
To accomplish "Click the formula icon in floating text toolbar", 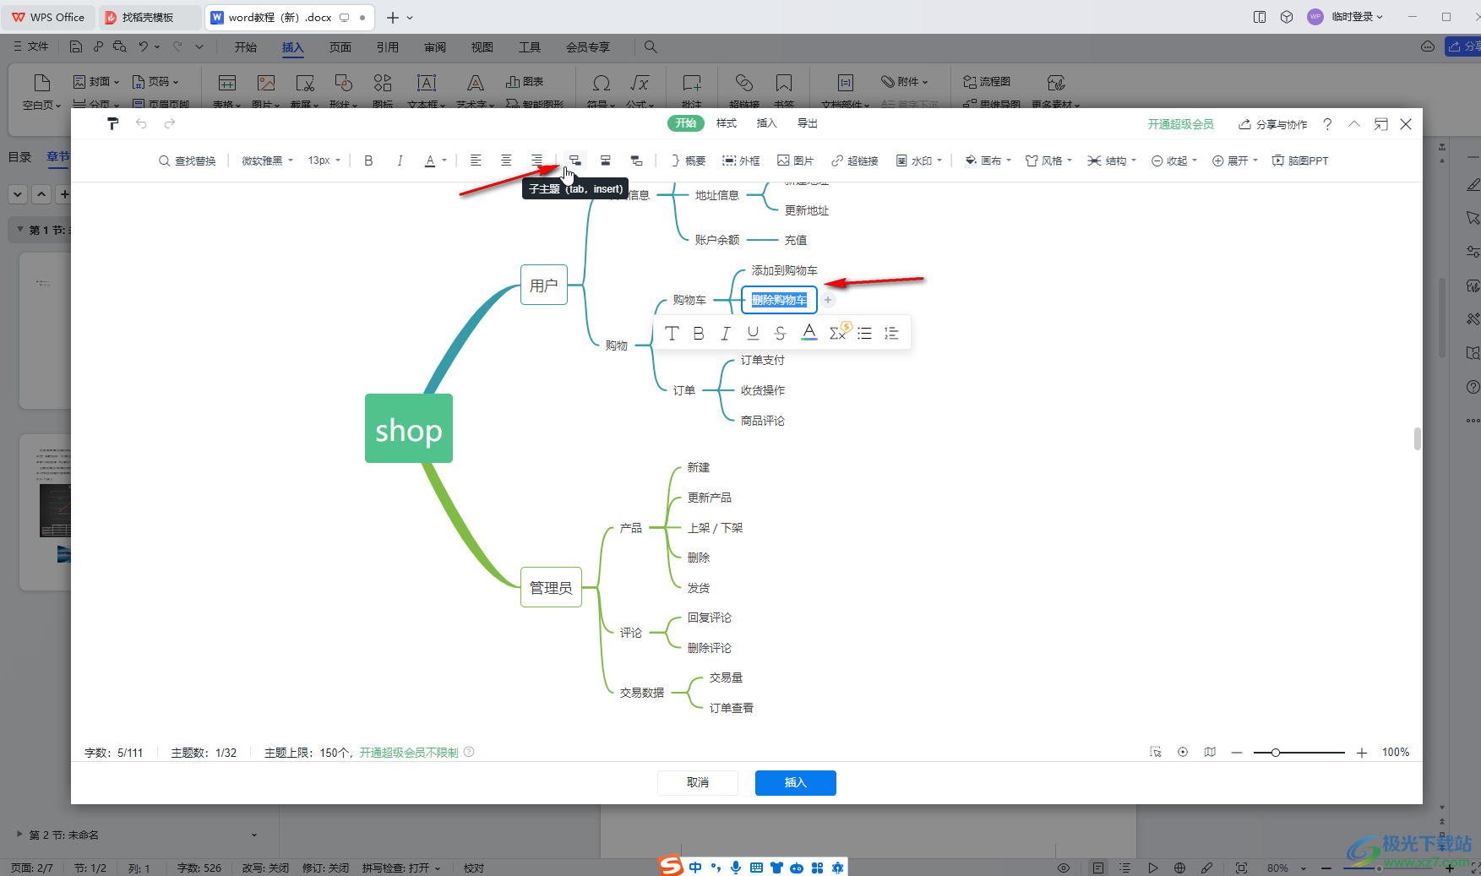I will [838, 332].
